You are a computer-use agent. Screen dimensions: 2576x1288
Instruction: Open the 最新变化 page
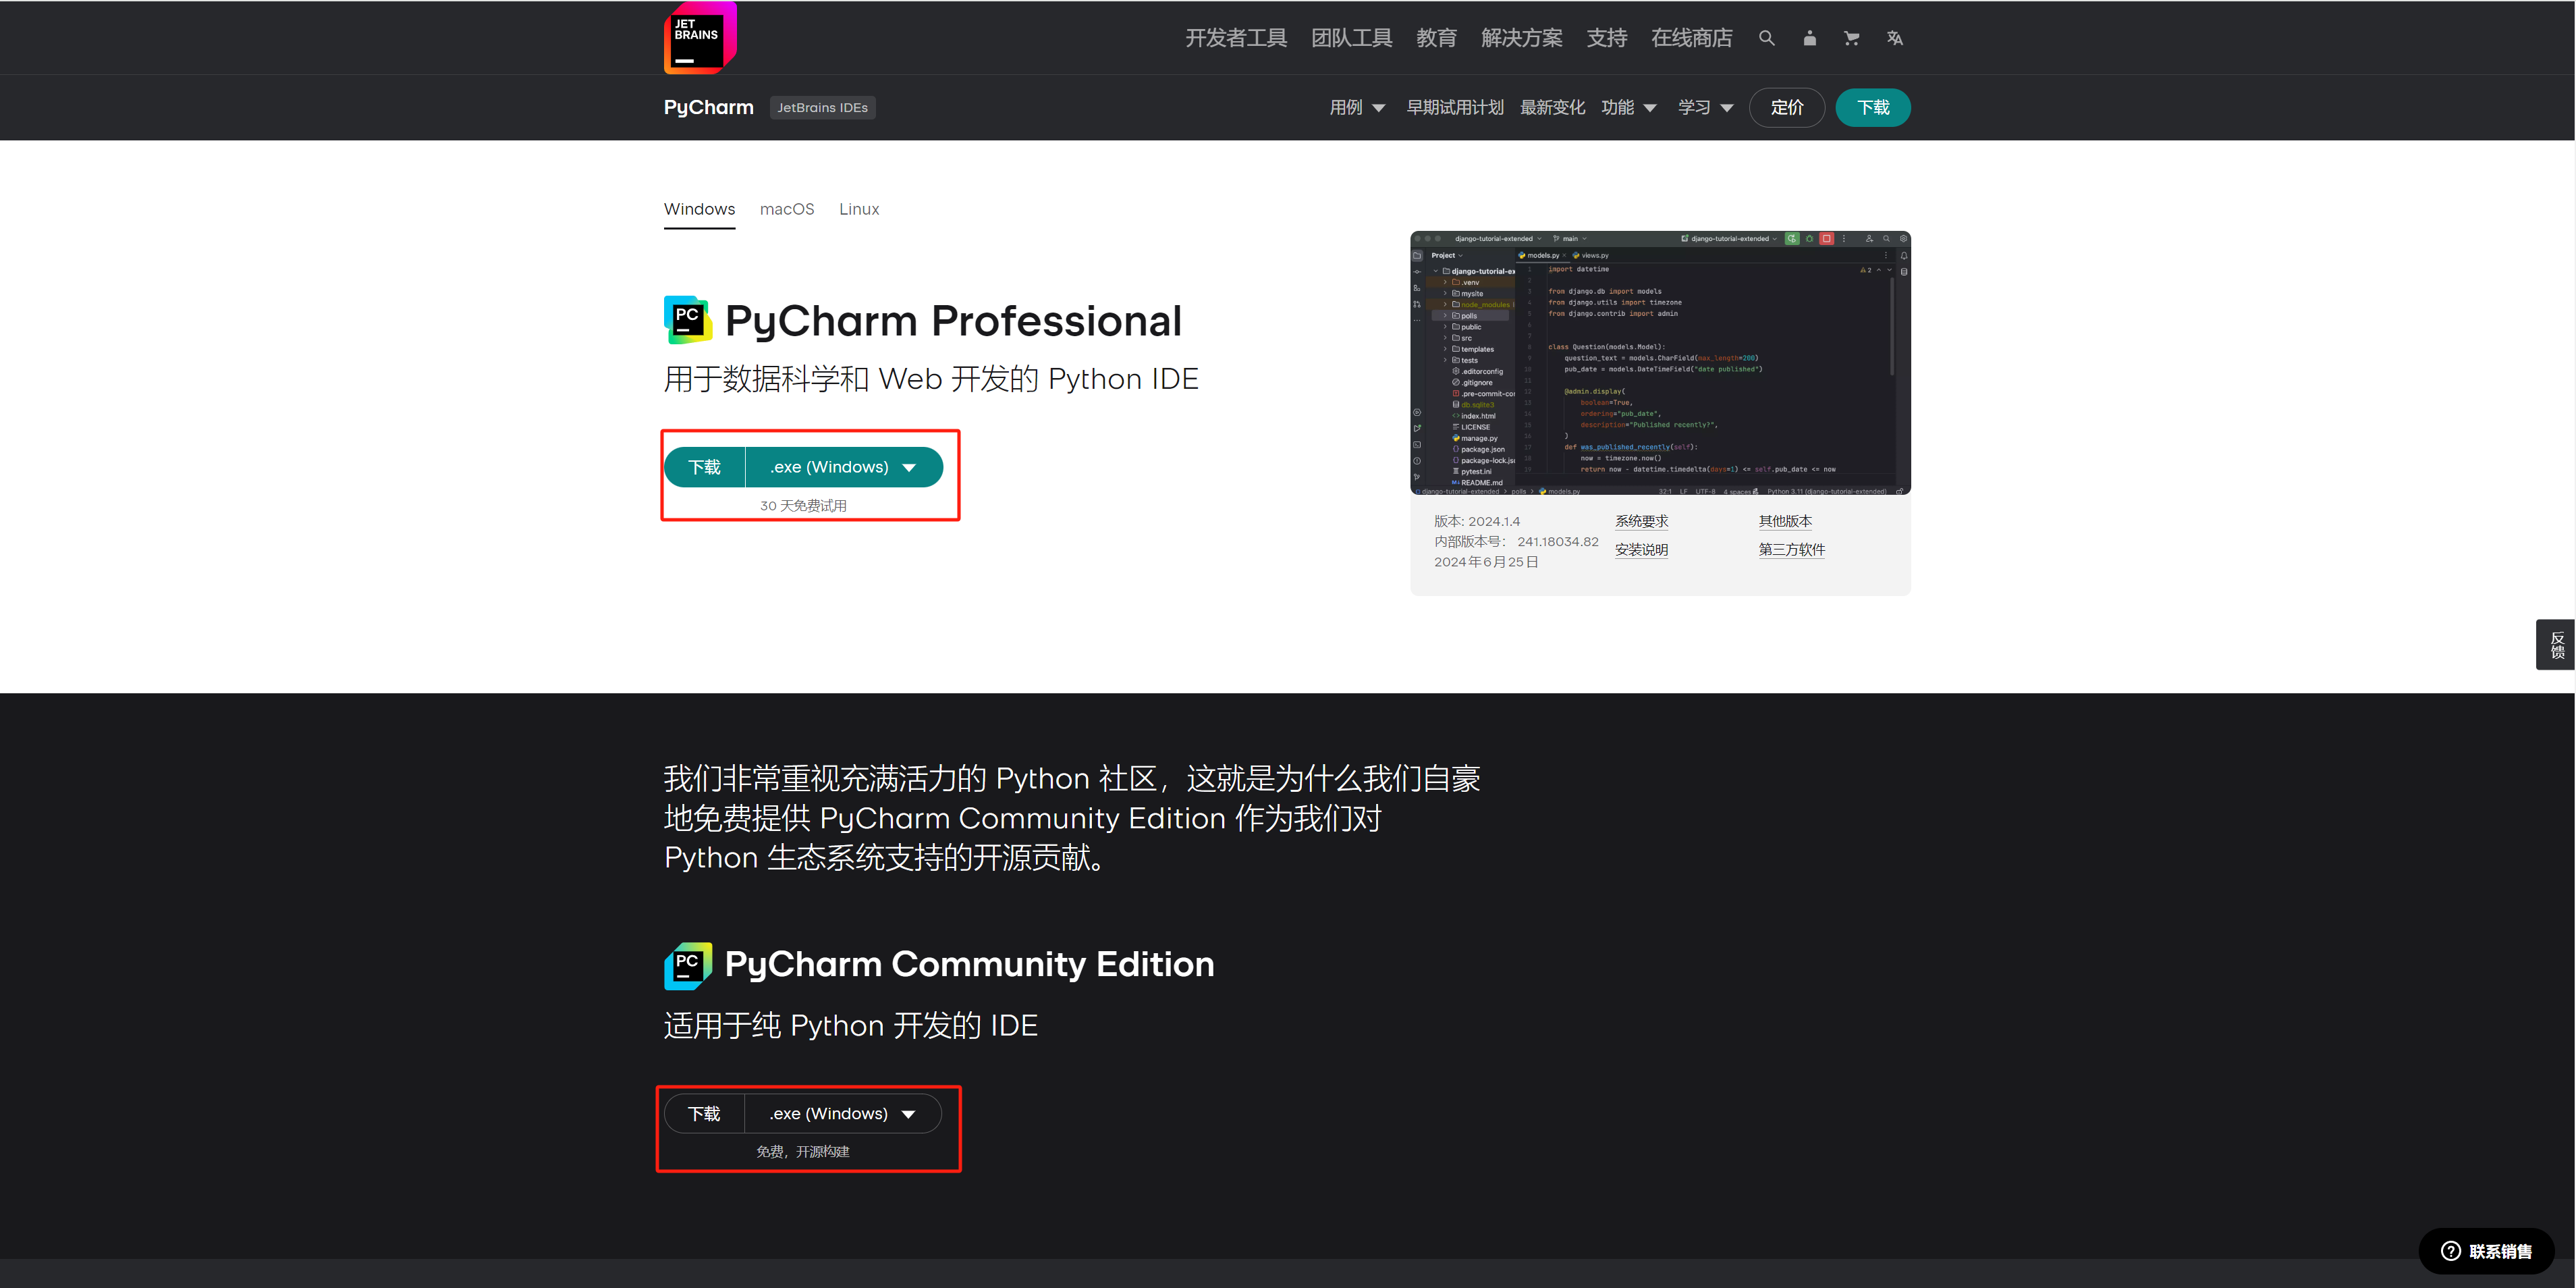(1552, 107)
